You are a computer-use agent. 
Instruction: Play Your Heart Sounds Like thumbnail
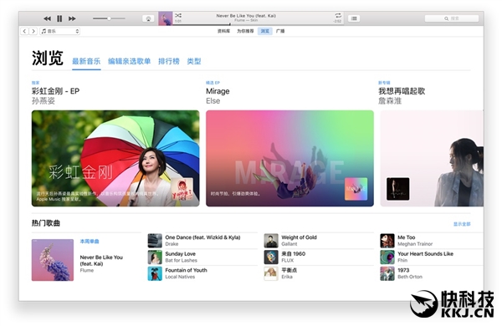(387, 257)
